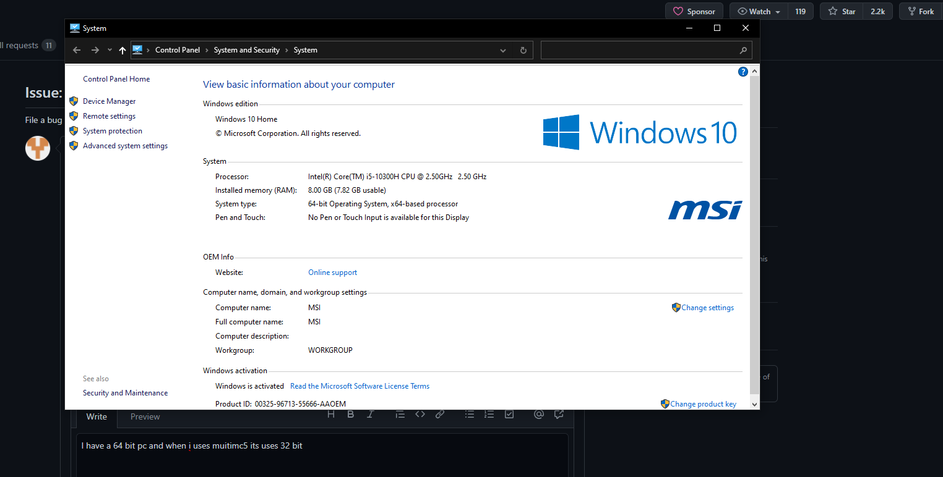Screen dimensions: 943x477
Task: Apply italic formatting to the issue text
Action: point(371,414)
